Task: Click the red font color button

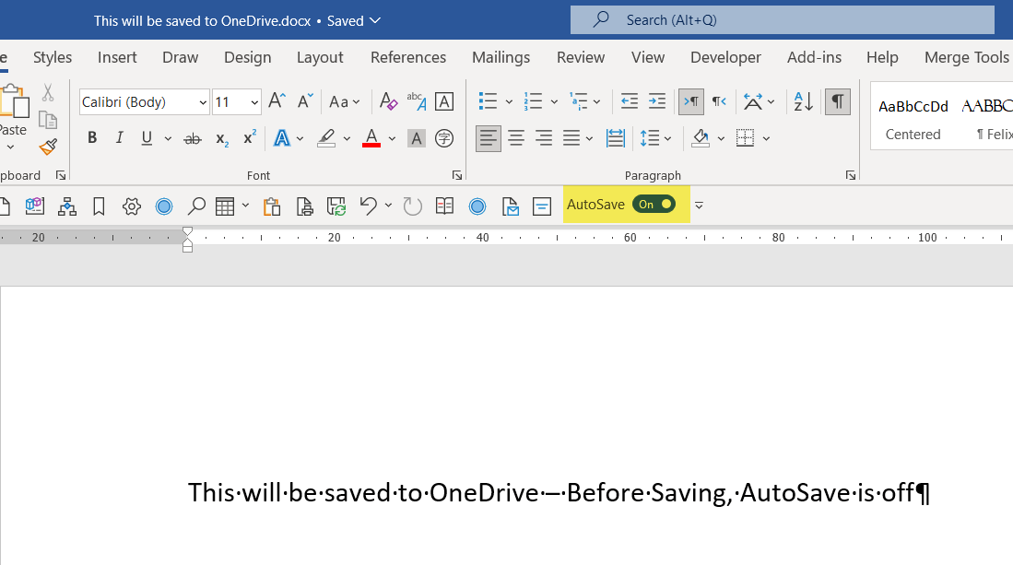Action: point(371,138)
